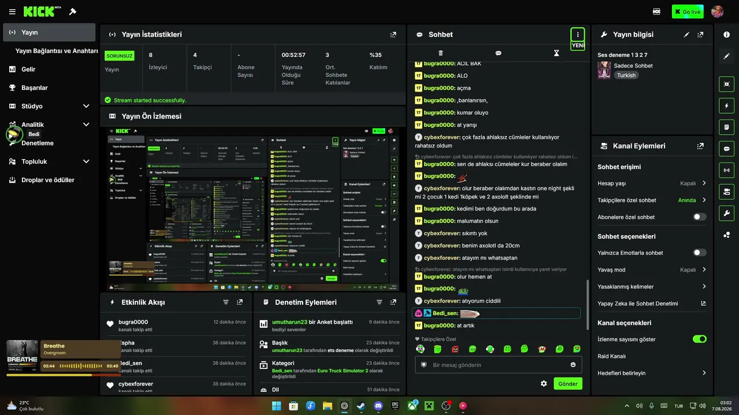
Task: Open Yavaş mod setting chevron
Action: click(704, 270)
